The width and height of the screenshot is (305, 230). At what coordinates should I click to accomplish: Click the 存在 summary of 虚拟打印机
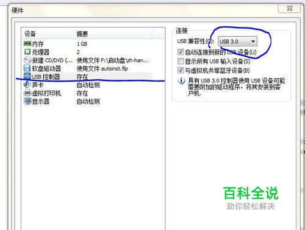point(82,93)
